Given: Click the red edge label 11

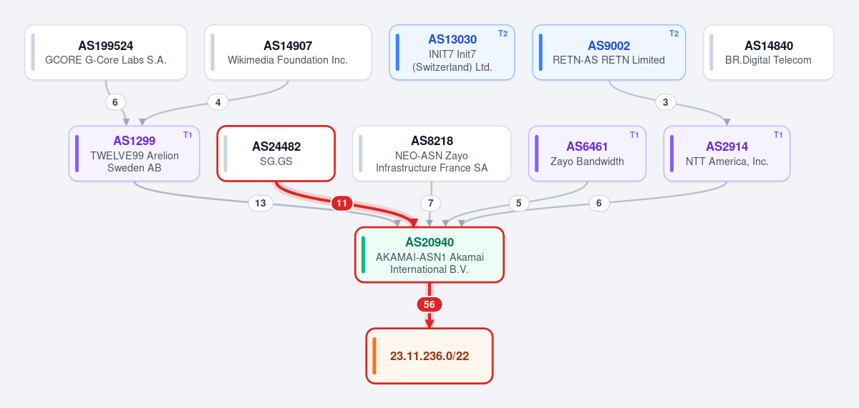Looking at the screenshot, I should (342, 204).
